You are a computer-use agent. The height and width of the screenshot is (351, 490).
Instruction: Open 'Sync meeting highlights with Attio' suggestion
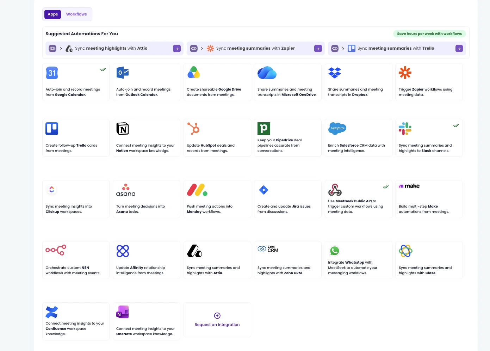[x=114, y=49]
